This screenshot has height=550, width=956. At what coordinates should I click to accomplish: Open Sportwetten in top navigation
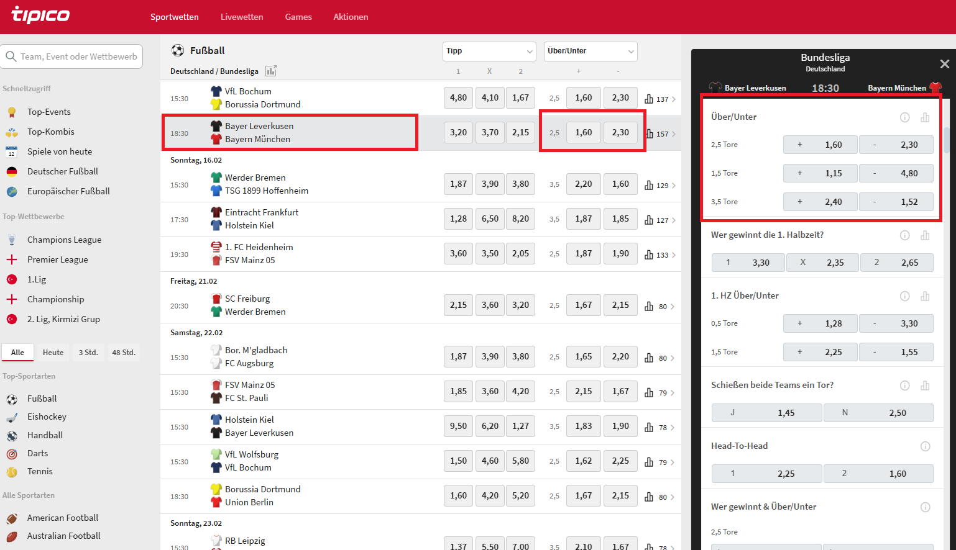pos(175,17)
